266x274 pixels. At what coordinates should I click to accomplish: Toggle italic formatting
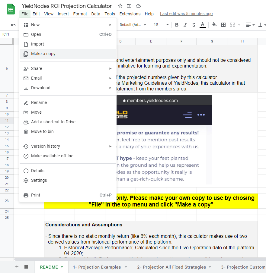tap(185, 25)
